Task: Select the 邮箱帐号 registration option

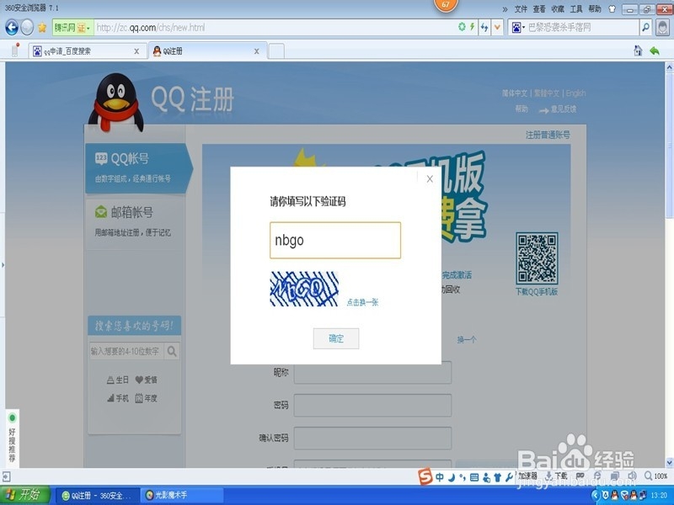Action: (135, 222)
